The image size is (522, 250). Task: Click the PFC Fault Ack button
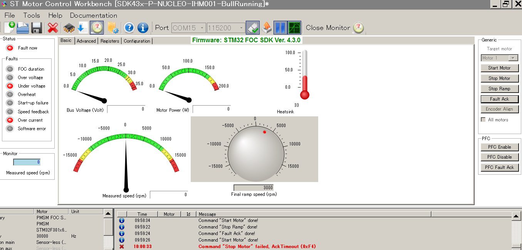pos(500,167)
